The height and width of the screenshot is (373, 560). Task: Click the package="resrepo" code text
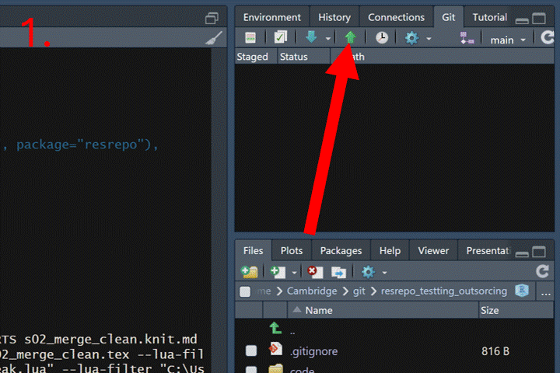pyautogui.click(x=82, y=145)
